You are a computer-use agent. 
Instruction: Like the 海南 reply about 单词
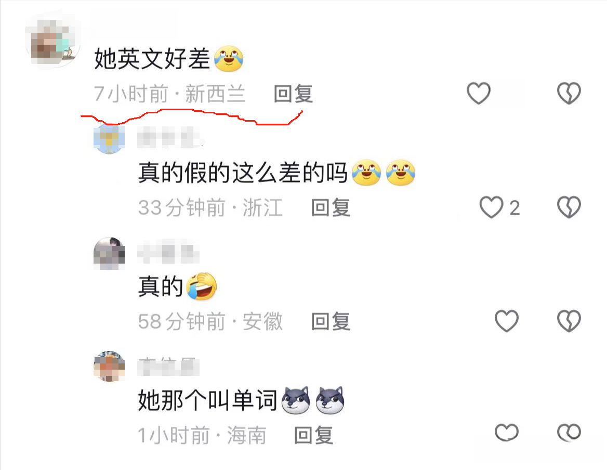tap(506, 432)
